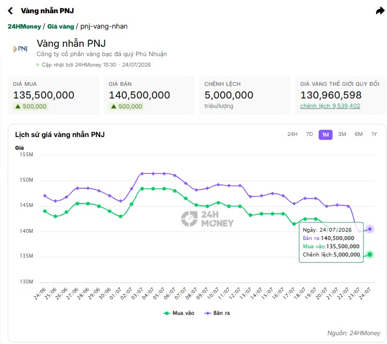Switch chart range to 3M
Viewport: 387px width, 344px height.
[x=342, y=134]
